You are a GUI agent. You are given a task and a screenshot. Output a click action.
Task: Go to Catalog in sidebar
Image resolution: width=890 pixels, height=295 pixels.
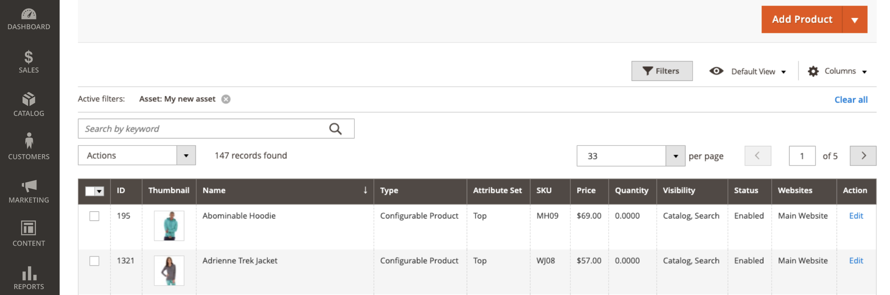29,105
